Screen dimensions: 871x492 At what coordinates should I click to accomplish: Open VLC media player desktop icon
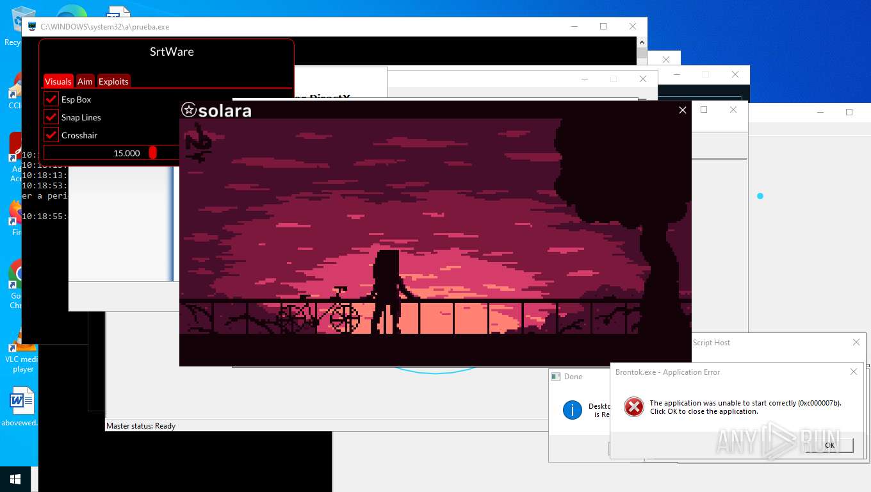coord(22,351)
